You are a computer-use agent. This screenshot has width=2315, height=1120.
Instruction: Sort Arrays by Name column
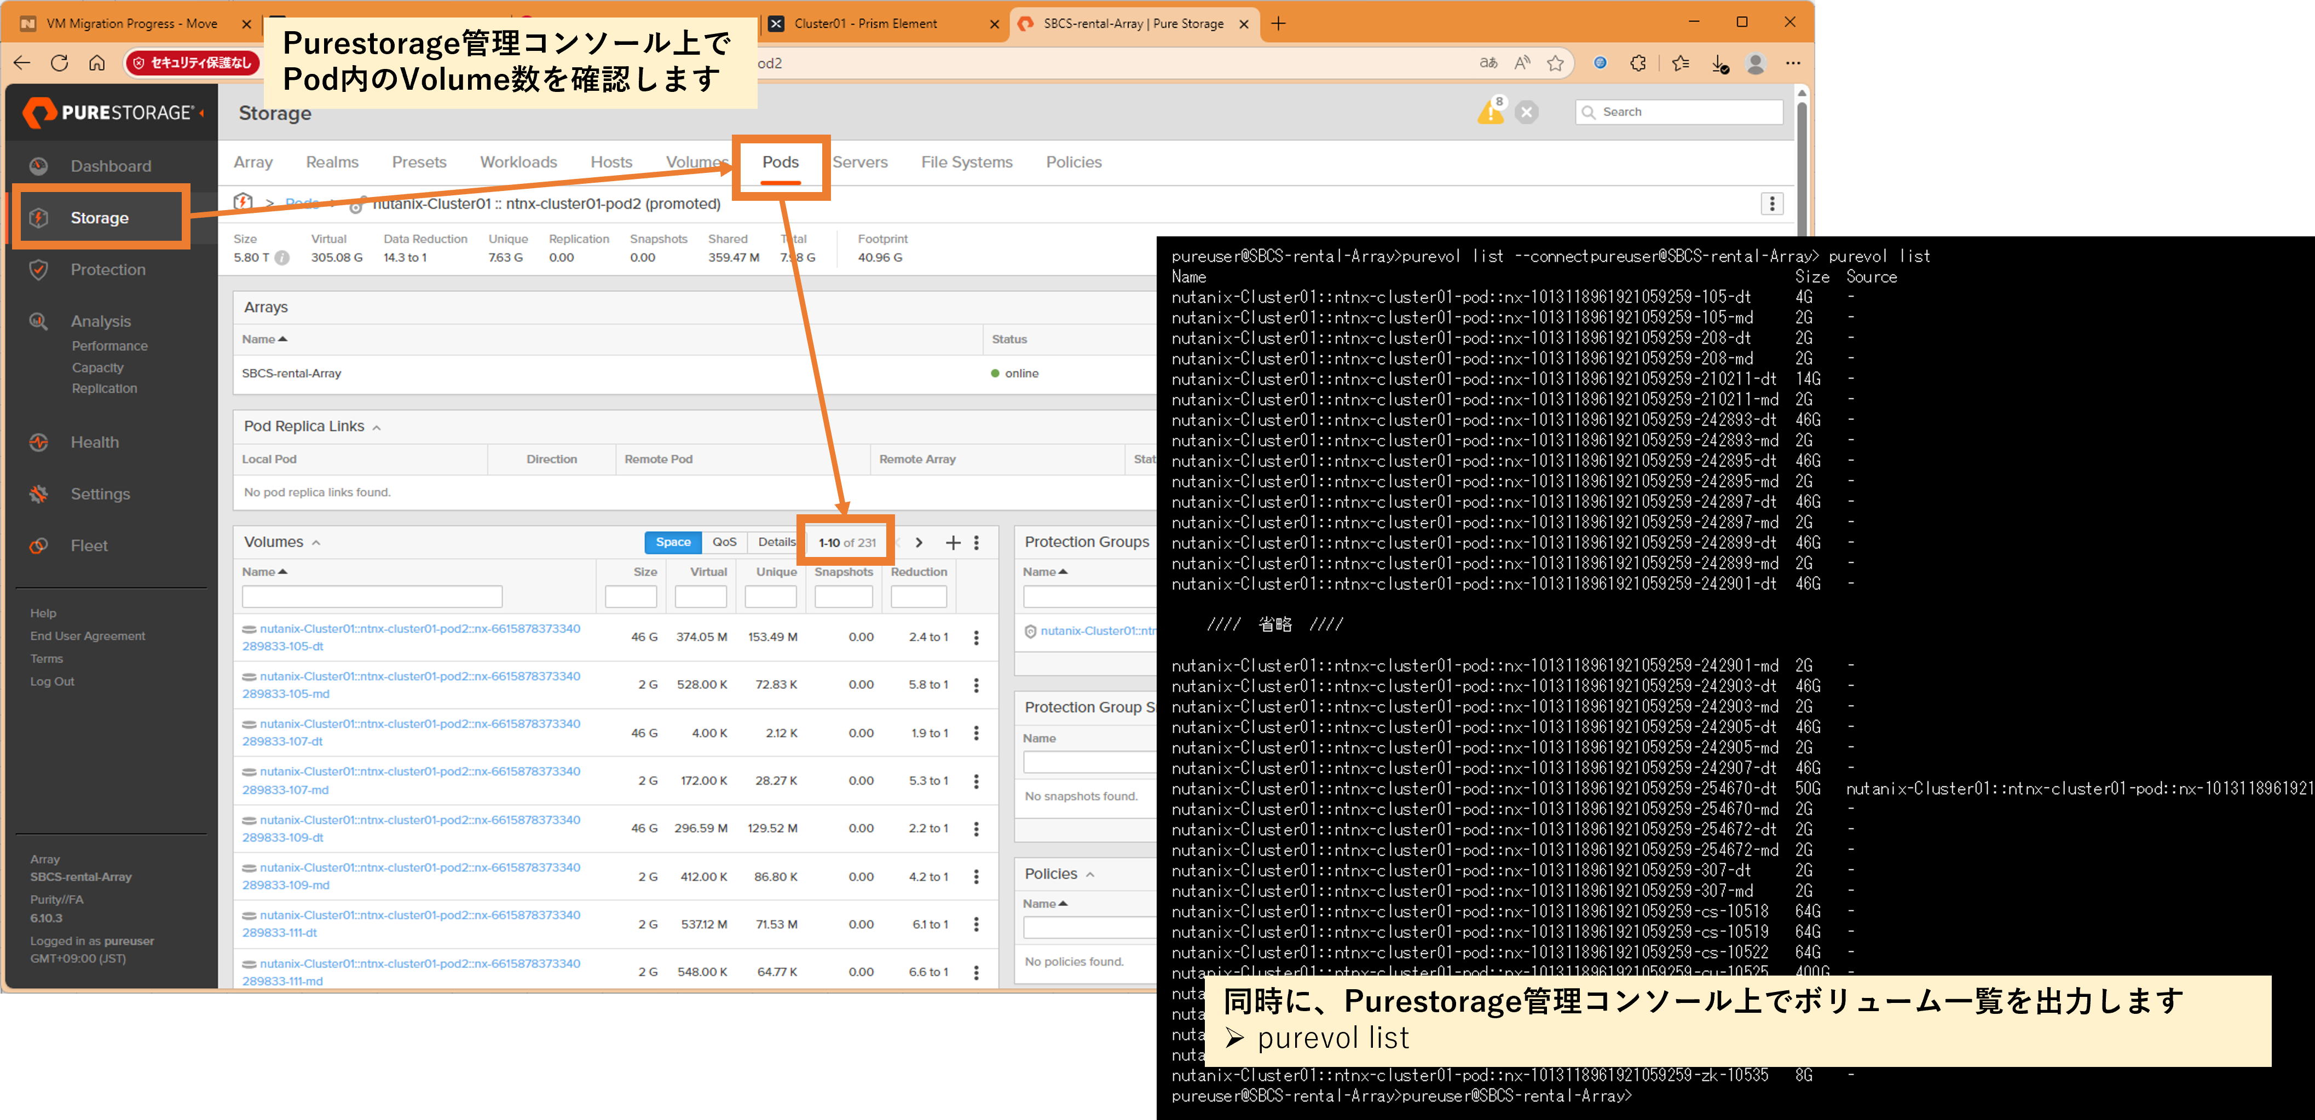tap(264, 340)
